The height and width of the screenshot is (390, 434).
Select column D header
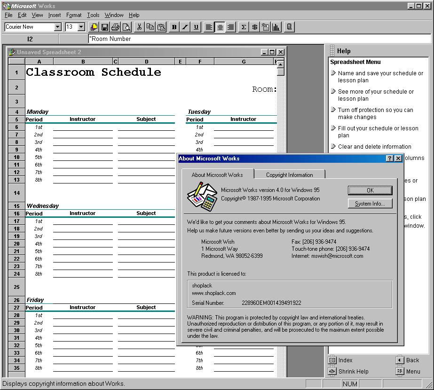click(x=146, y=62)
